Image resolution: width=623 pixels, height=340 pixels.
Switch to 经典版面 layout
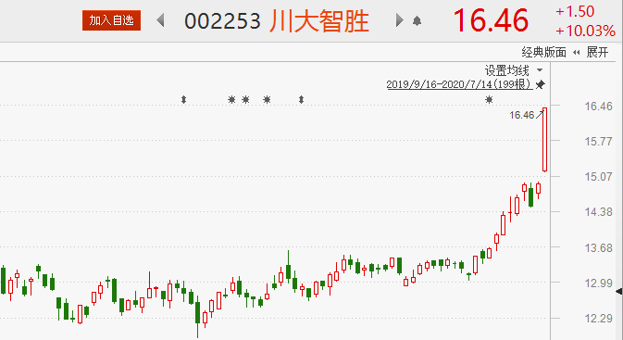(543, 52)
